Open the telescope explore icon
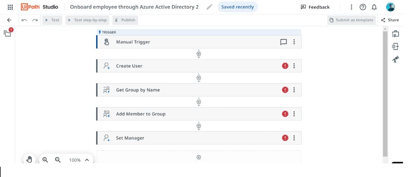 click(x=395, y=60)
